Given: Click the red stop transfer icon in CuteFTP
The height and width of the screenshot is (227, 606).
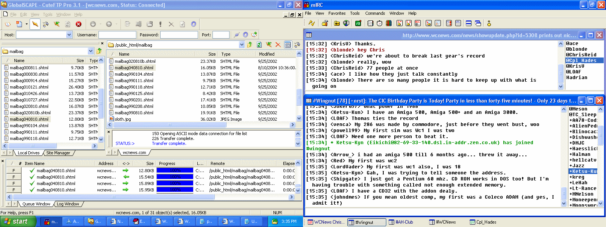Looking at the screenshot, I should [x=78, y=24].
